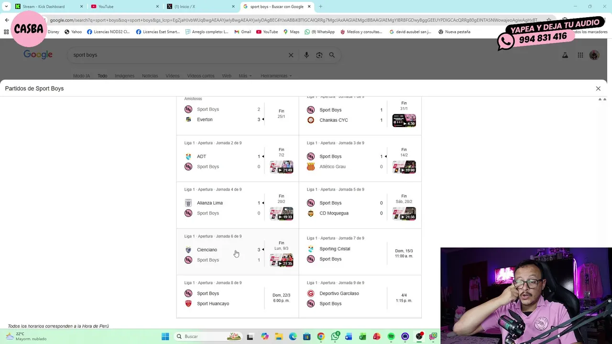The width and height of the screenshot is (612, 344).
Task: Select the Web search tab
Action: [227, 76]
